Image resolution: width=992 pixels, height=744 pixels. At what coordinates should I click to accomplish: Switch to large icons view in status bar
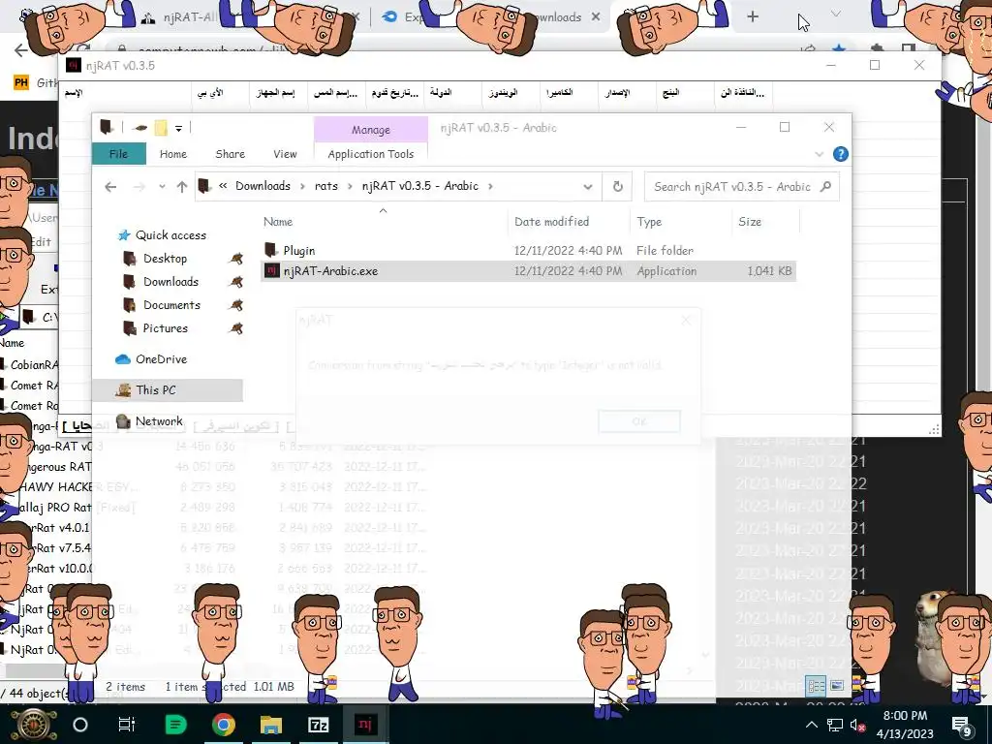(x=836, y=686)
